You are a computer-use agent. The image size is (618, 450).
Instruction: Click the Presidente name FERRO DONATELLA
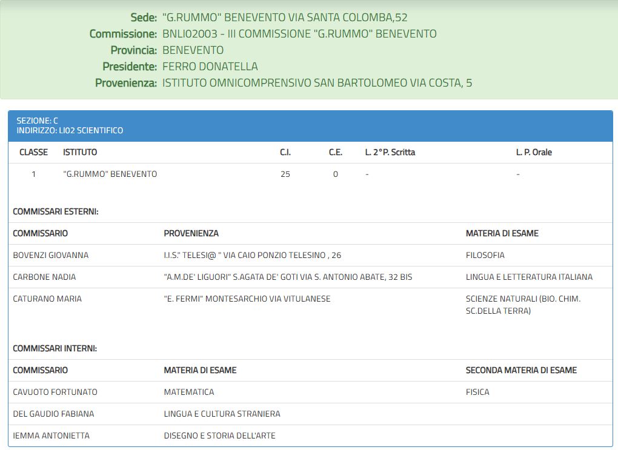point(210,67)
